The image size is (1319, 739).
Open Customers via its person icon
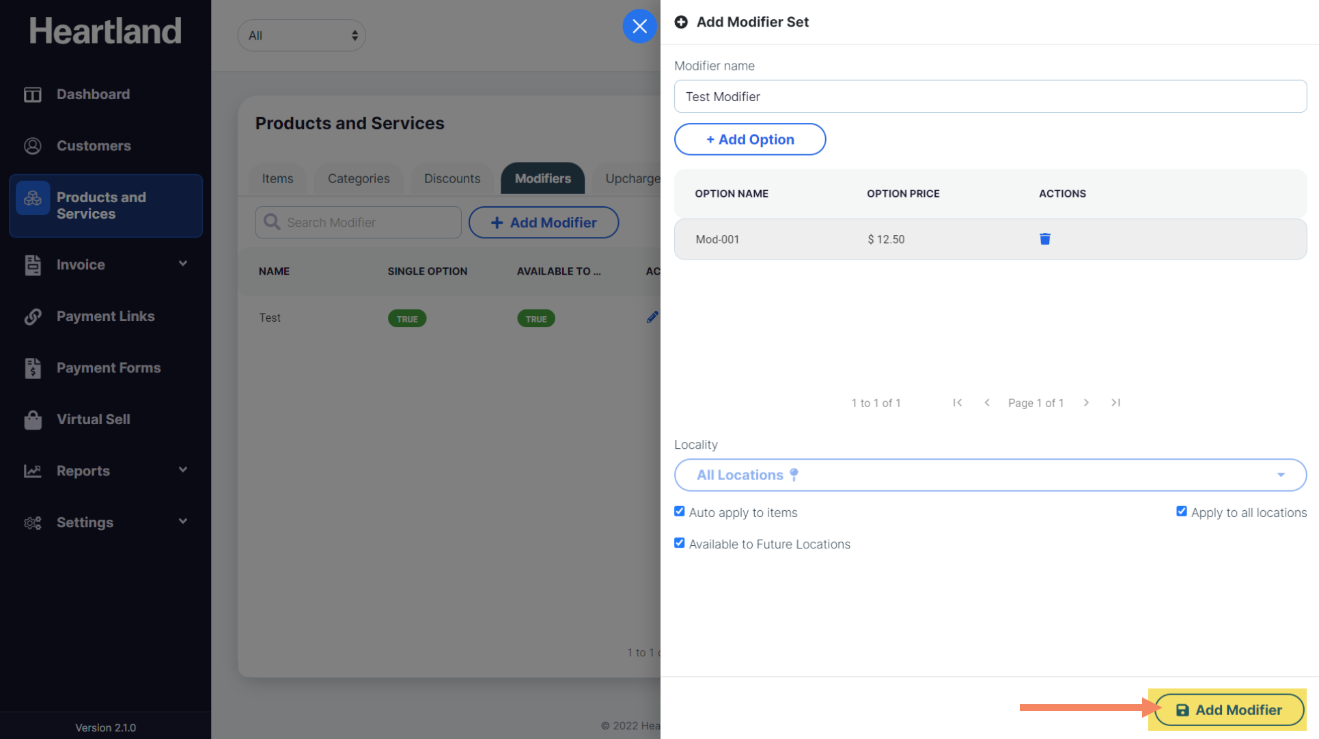(33, 145)
